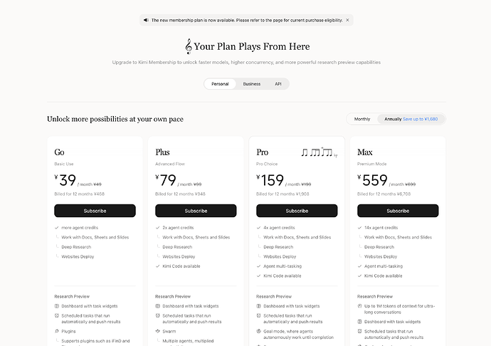
Task: Open the Business plans tab
Action: click(252, 84)
